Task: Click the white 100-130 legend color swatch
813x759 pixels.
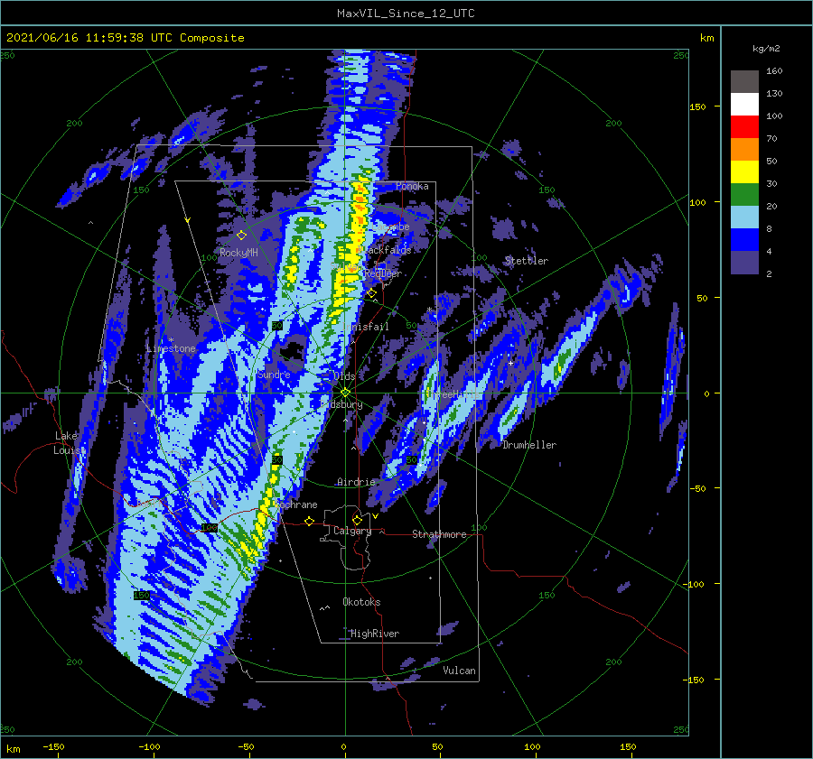Action: tap(744, 104)
